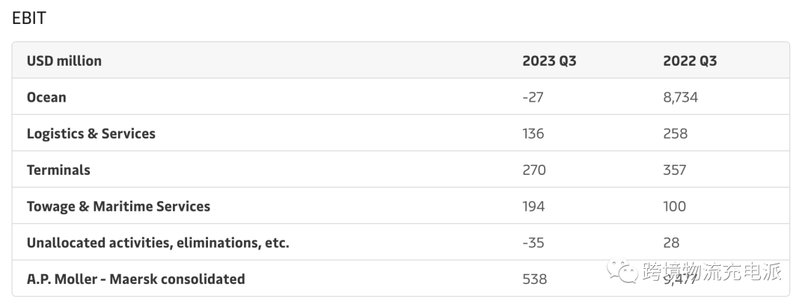Click the consolidated 2023 Q3 value 538
Image resolution: width=808 pixels, height=307 pixels.
pos(535,279)
